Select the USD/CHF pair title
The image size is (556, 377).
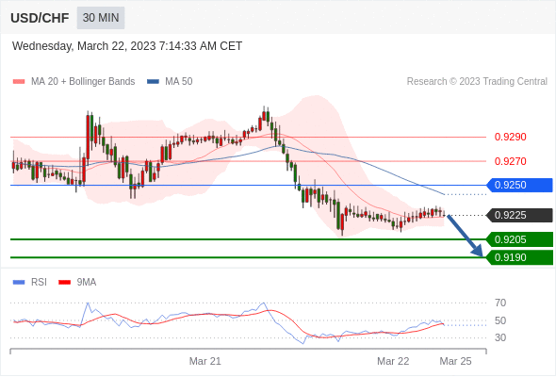click(40, 18)
